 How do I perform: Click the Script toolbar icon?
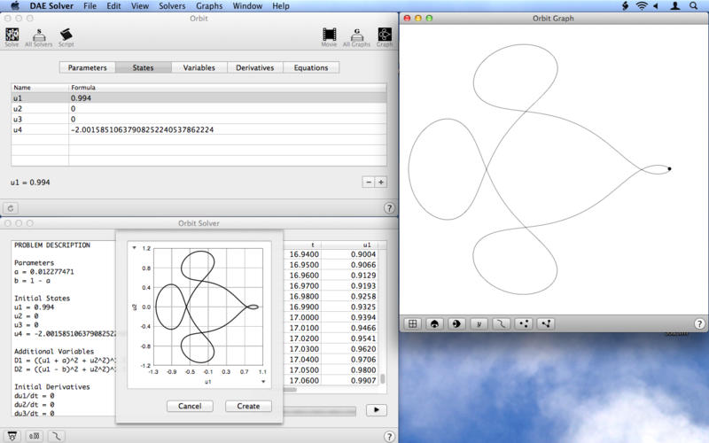click(66, 35)
